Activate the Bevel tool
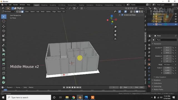The height and width of the screenshot is (100, 178). [x=4, y=64]
